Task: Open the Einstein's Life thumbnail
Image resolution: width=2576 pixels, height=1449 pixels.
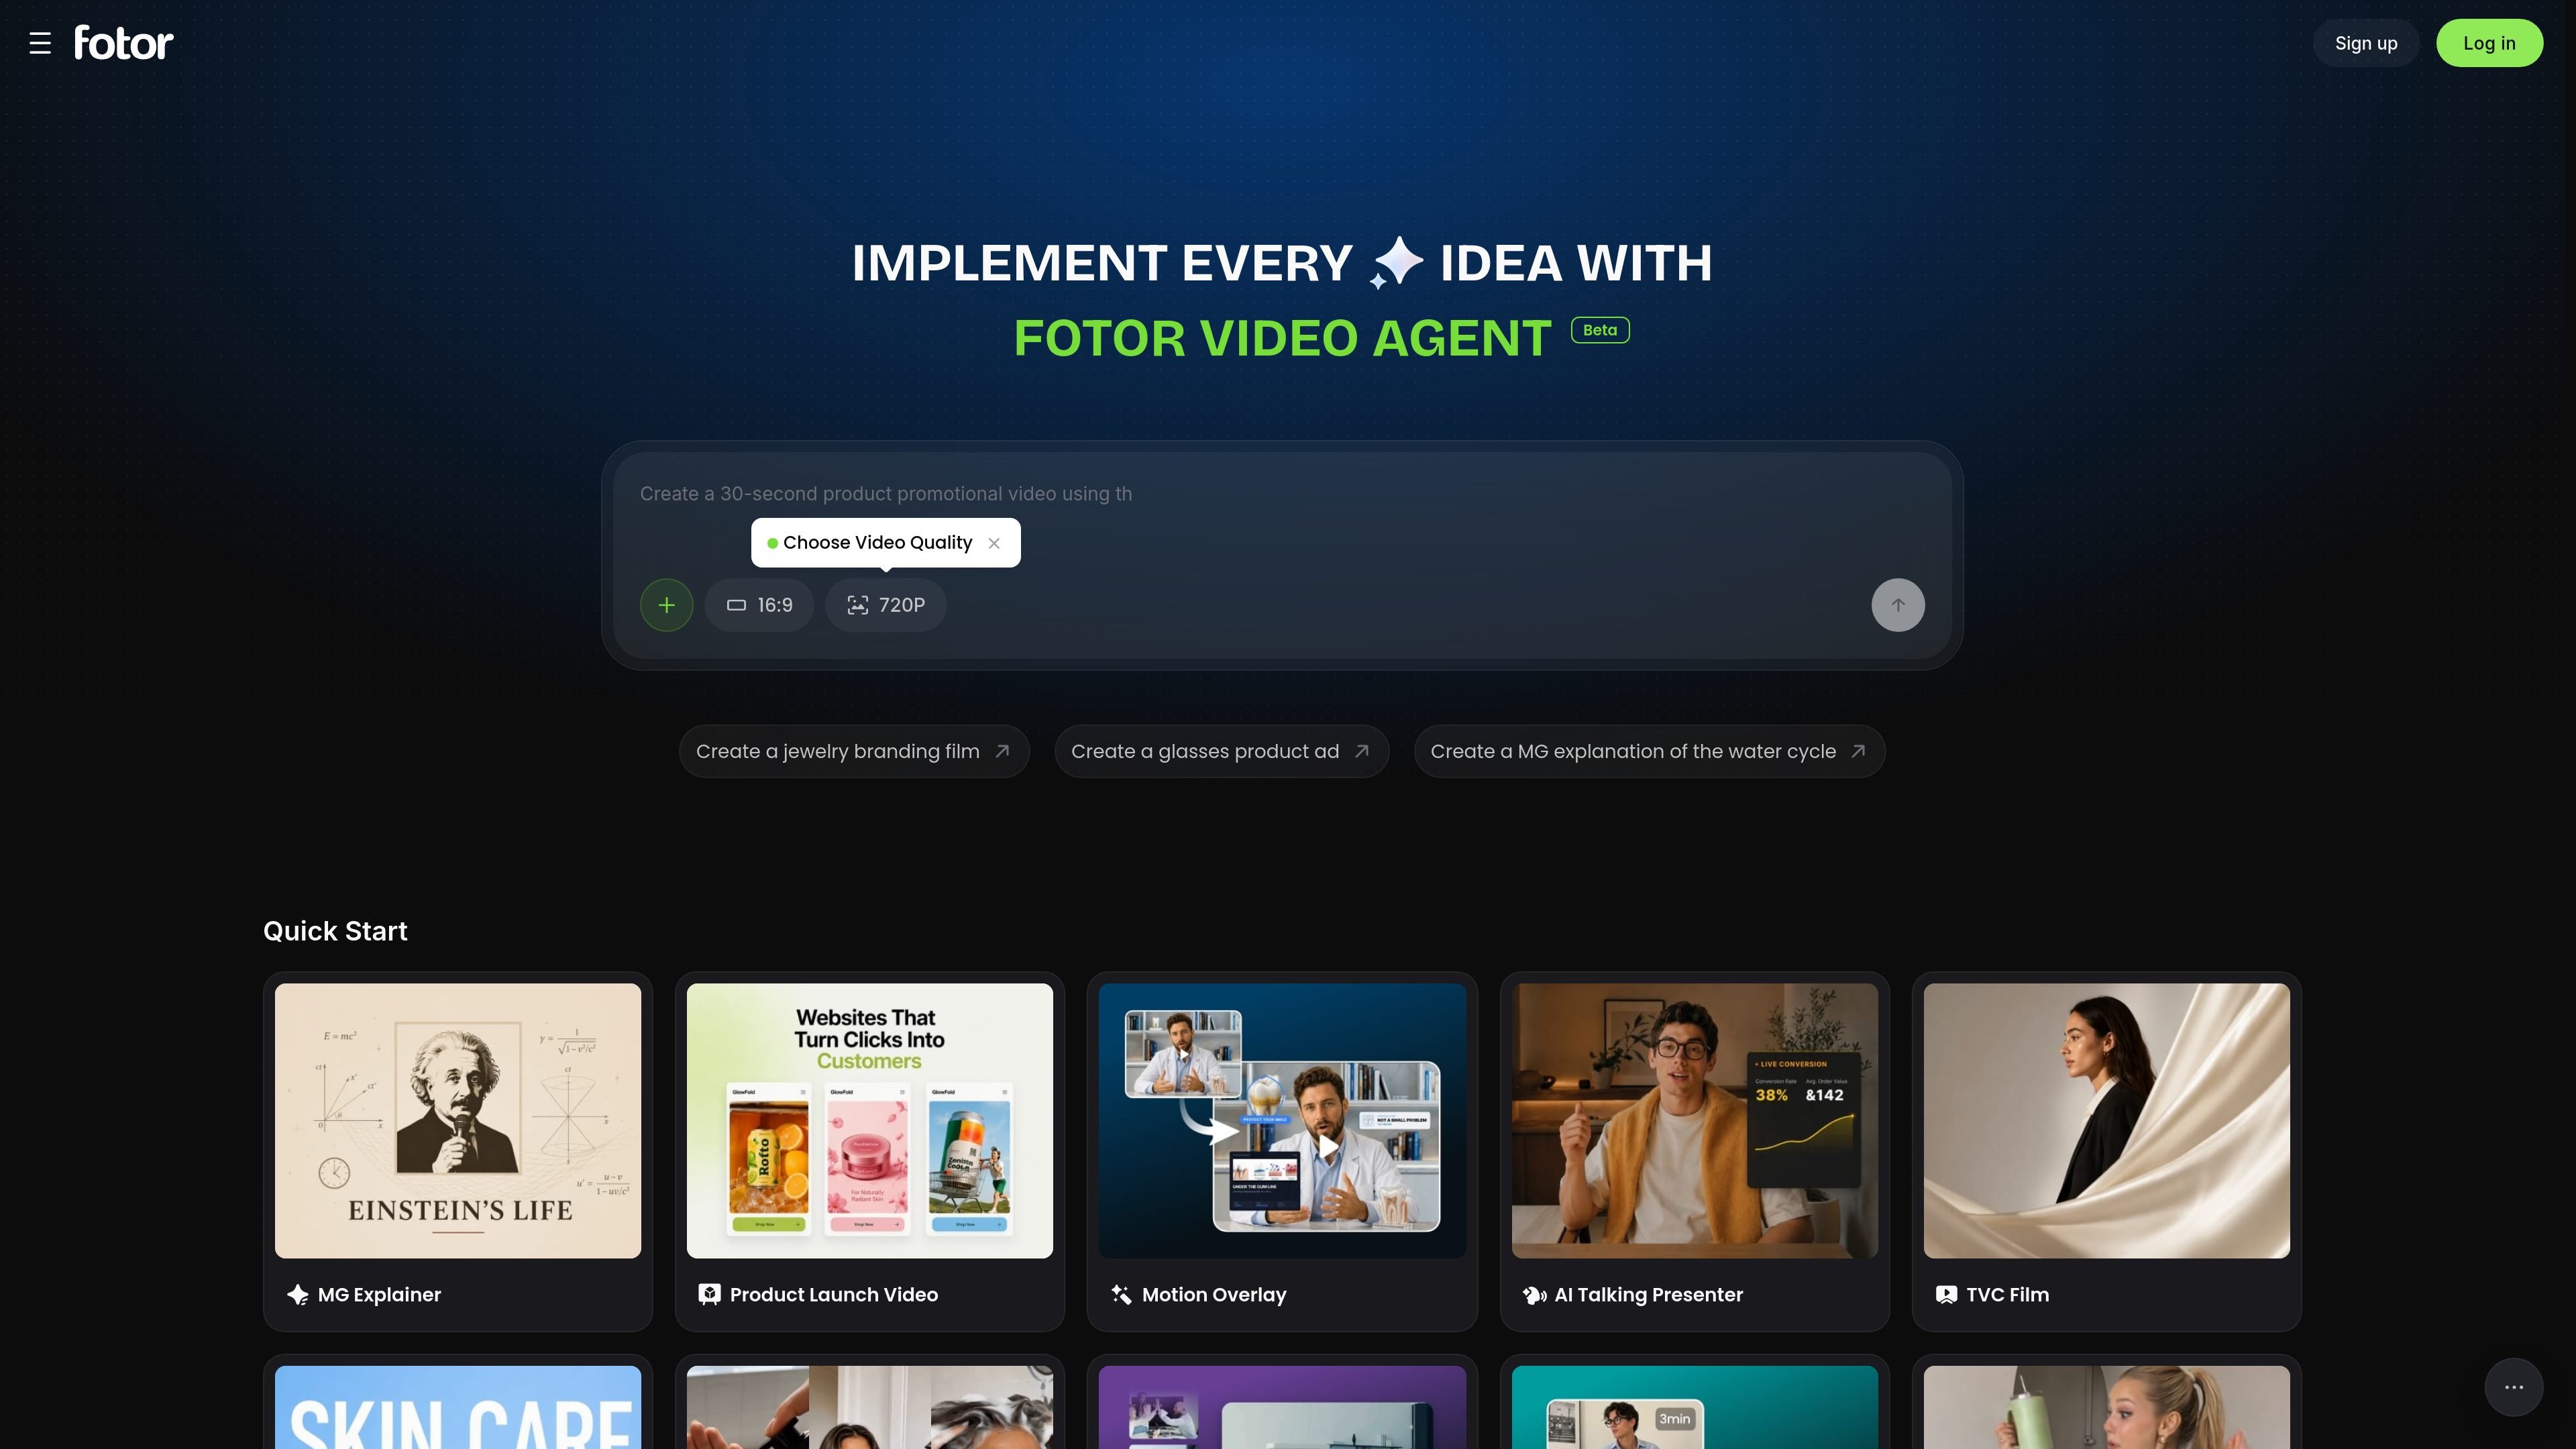Action: [458, 1120]
